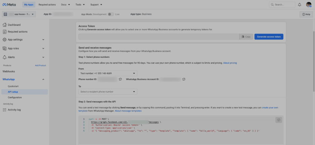
Task: Open the app selector dropdown
Action: click(19, 14)
